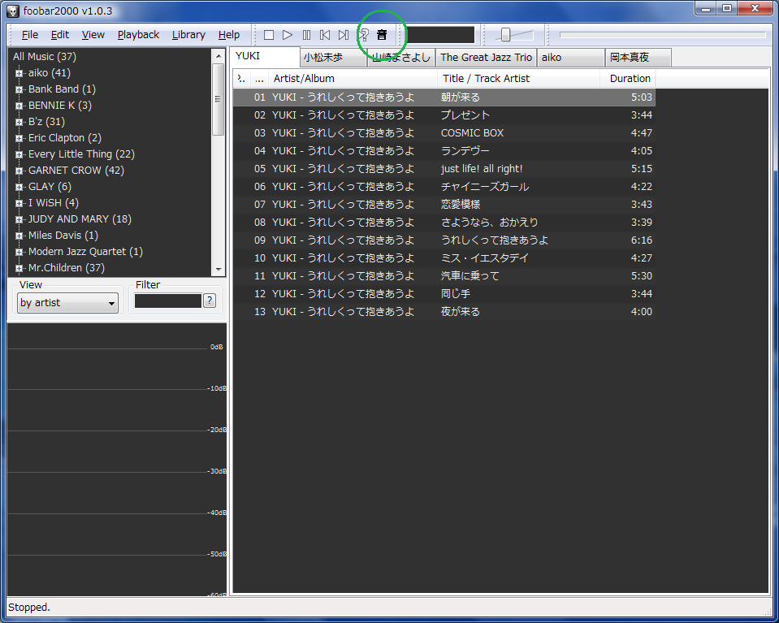The width and height of the screenshot is (779, 623).
Task: Switch to the YUKI playlist tab
Action: point(266,56)
